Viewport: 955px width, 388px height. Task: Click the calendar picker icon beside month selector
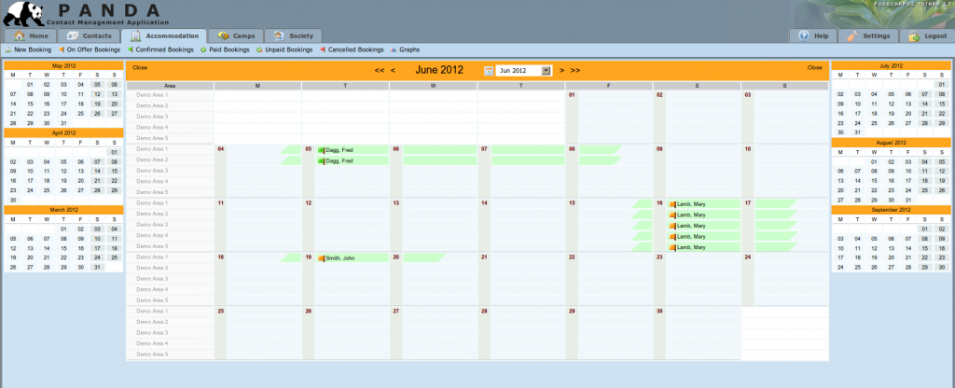coord(488,70)
